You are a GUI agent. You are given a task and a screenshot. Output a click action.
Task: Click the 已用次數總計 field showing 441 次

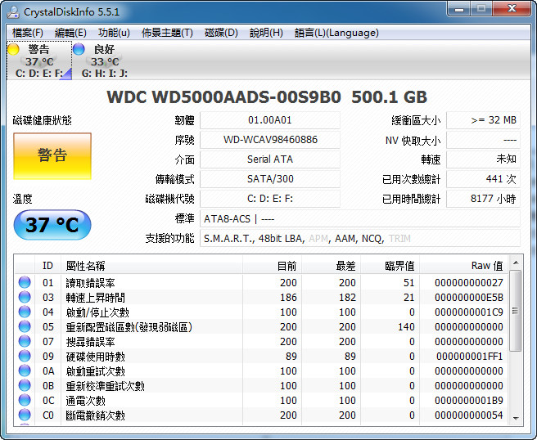483,179
